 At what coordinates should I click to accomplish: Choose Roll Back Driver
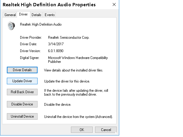[x=22, y=92]
